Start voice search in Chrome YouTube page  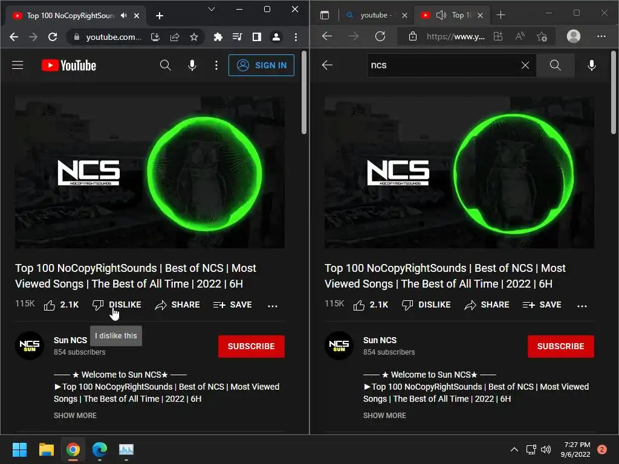click(192, 65)
